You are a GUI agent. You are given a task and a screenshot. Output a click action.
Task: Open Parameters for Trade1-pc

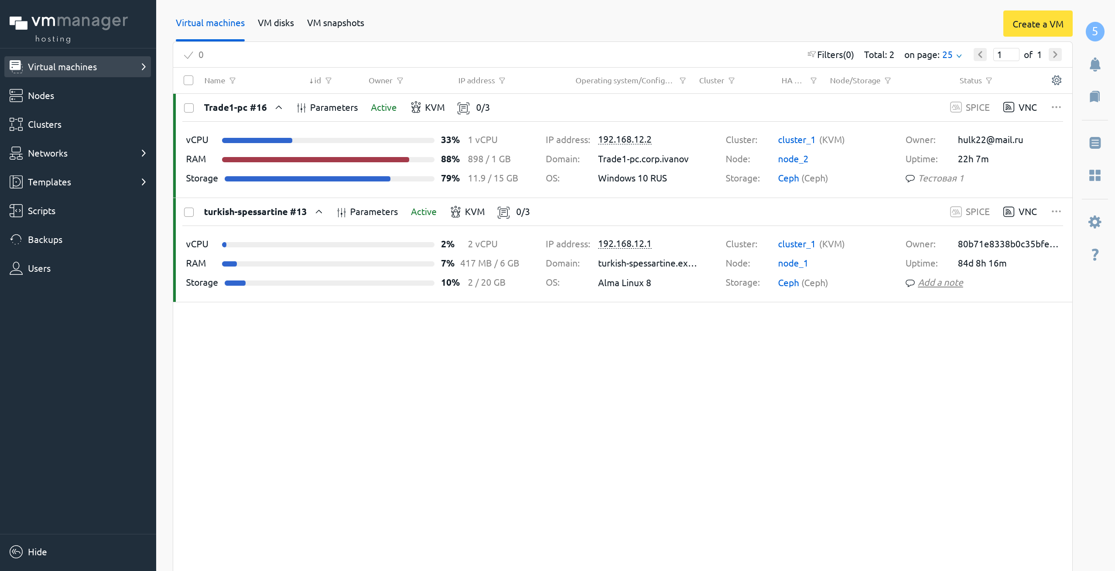point(328,107)
